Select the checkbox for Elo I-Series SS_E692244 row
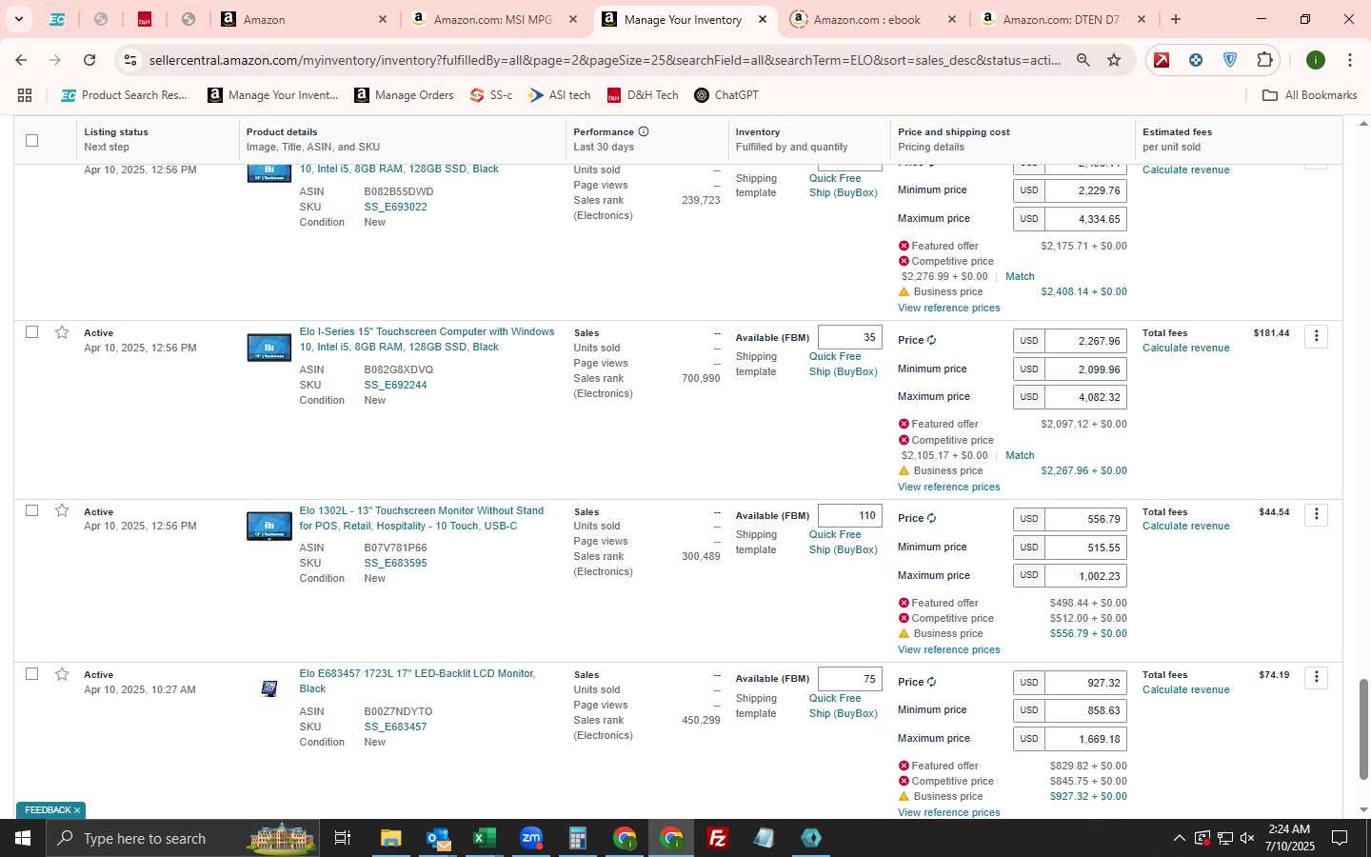Image resolution: width=1371 pixels, height=857 pixels. (x=31, y=331)
